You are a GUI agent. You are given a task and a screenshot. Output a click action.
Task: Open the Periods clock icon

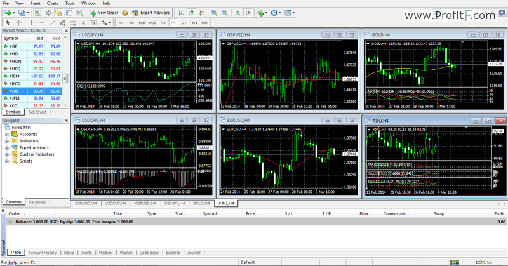[x=274, y=13]
